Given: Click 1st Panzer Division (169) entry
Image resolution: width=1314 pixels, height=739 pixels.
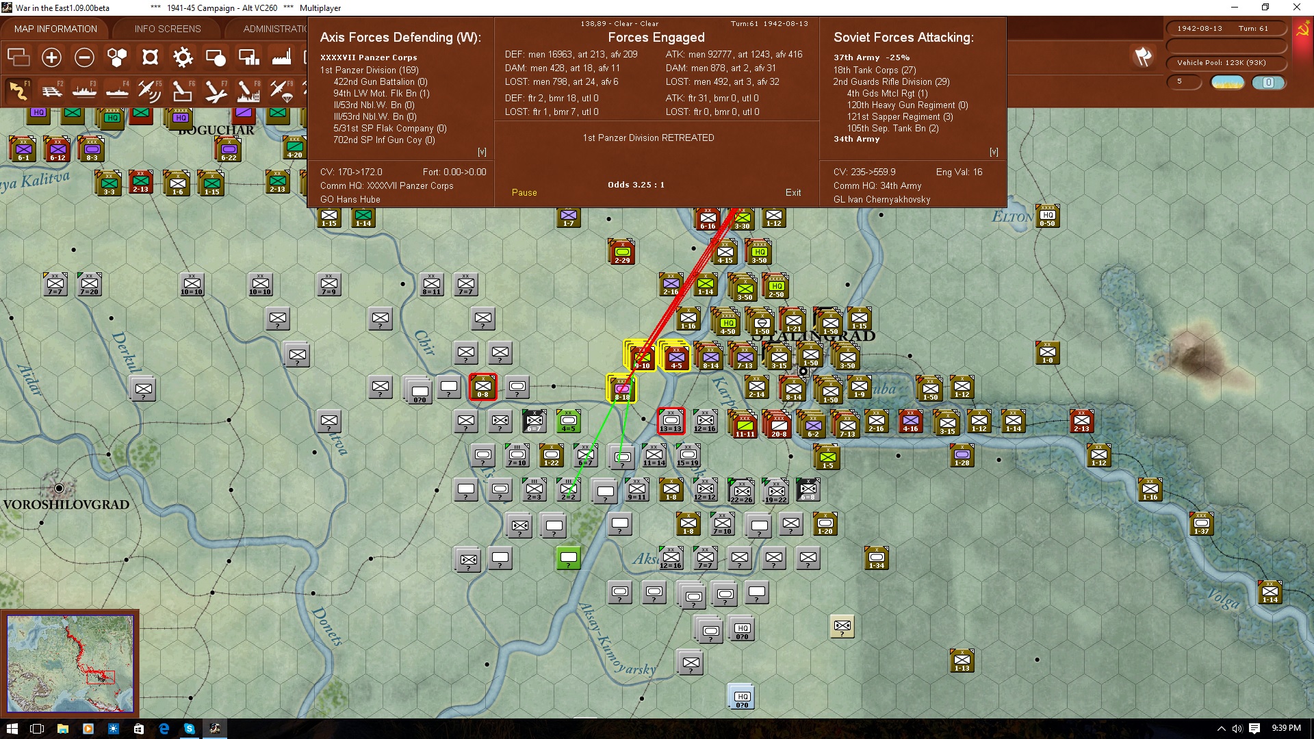Looking at the screenshot, I should [x=370, y=70].
